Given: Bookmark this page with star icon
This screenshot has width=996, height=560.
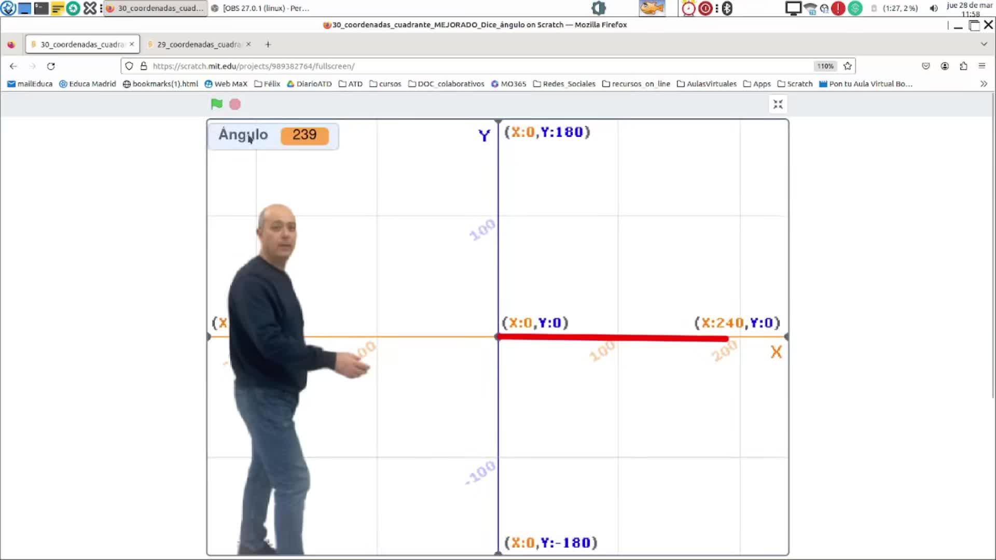Looking at the screenshot, I should pyautogui.click(x=848, y=66).
